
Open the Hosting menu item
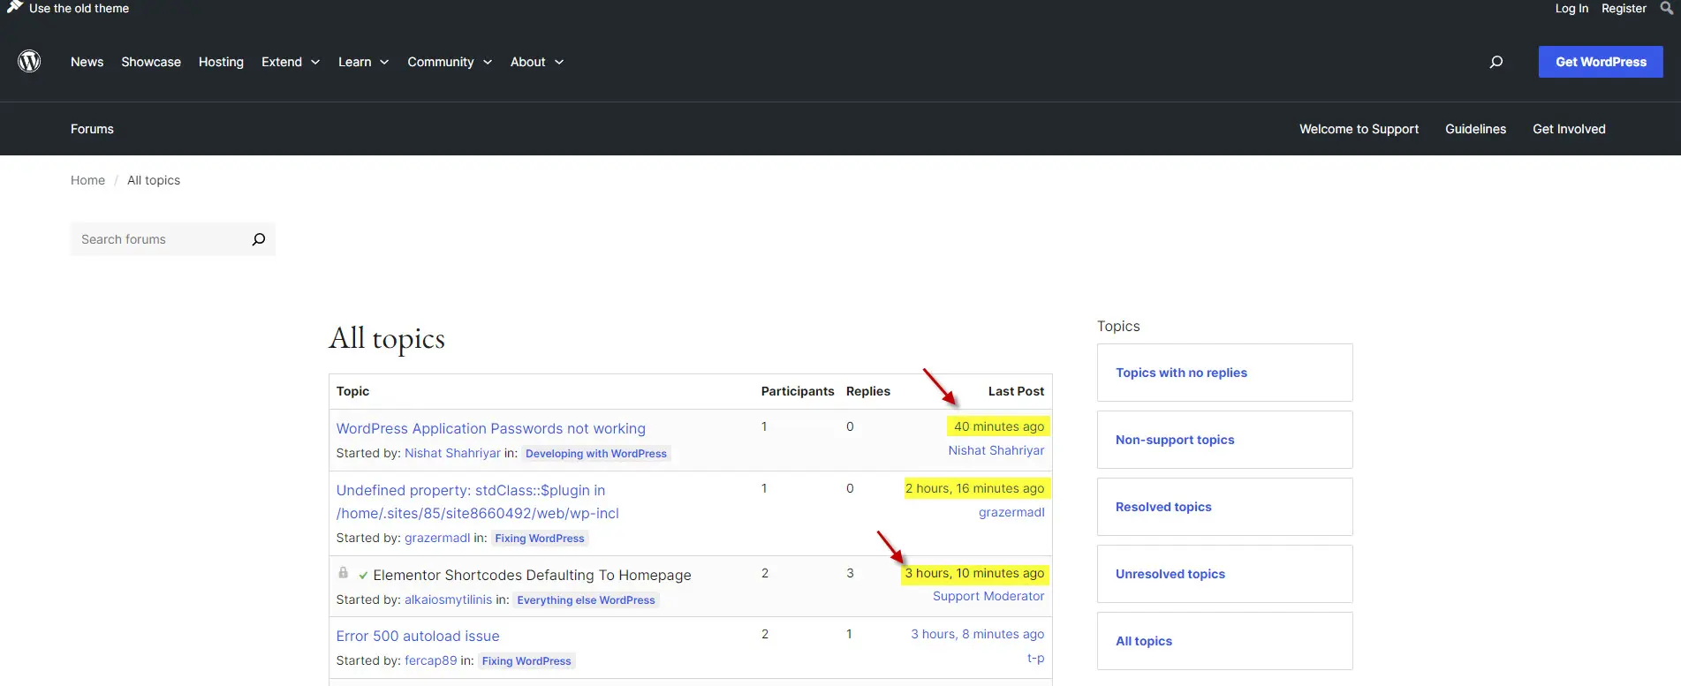tap(221, 62)
